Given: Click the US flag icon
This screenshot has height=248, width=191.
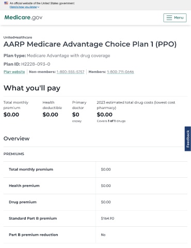Looking at the screenshot, I should point(6,3).
